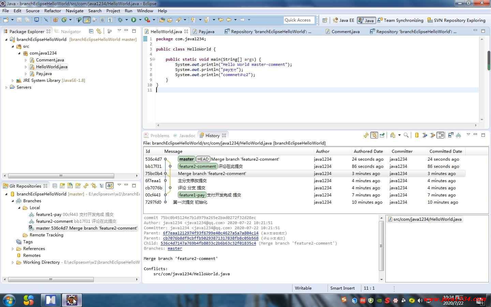
Task: Expand JRE System Library node
Action: point(13,81)
